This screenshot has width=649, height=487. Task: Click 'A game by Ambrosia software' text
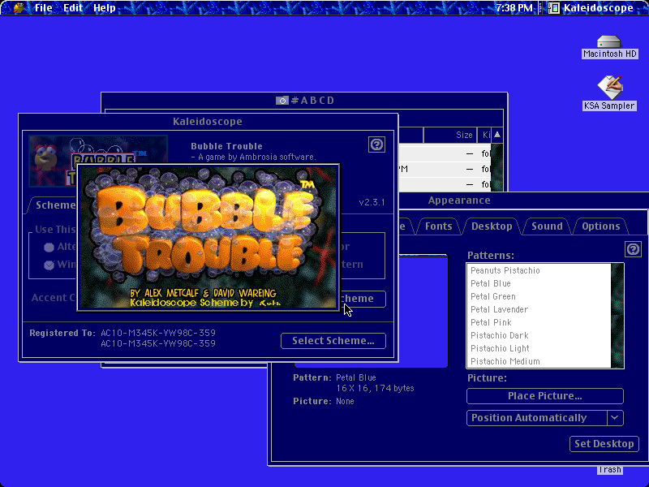point(256,157)
